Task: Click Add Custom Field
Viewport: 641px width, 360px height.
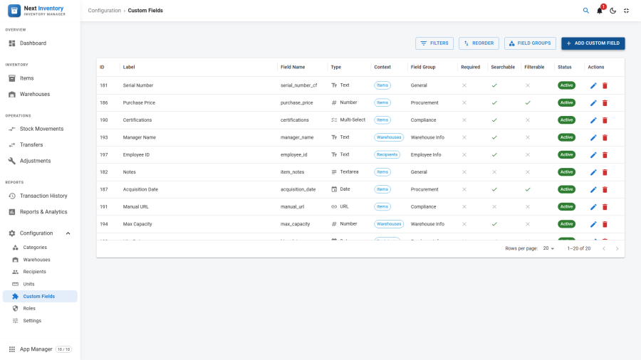Action: [x=593, y=43]
